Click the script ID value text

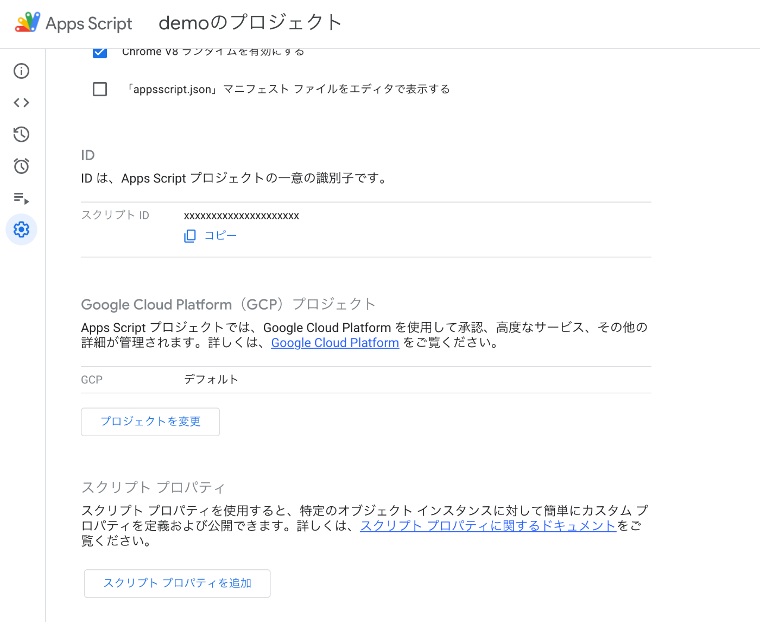pos(242,216)
